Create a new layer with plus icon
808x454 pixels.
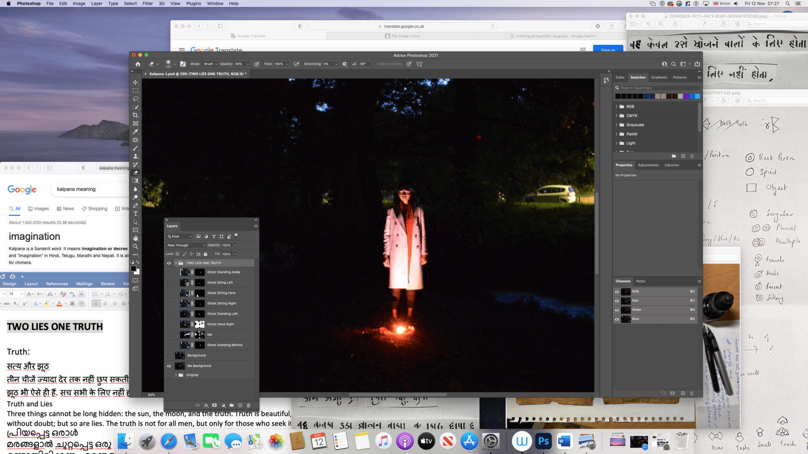[x=240, y=405]
